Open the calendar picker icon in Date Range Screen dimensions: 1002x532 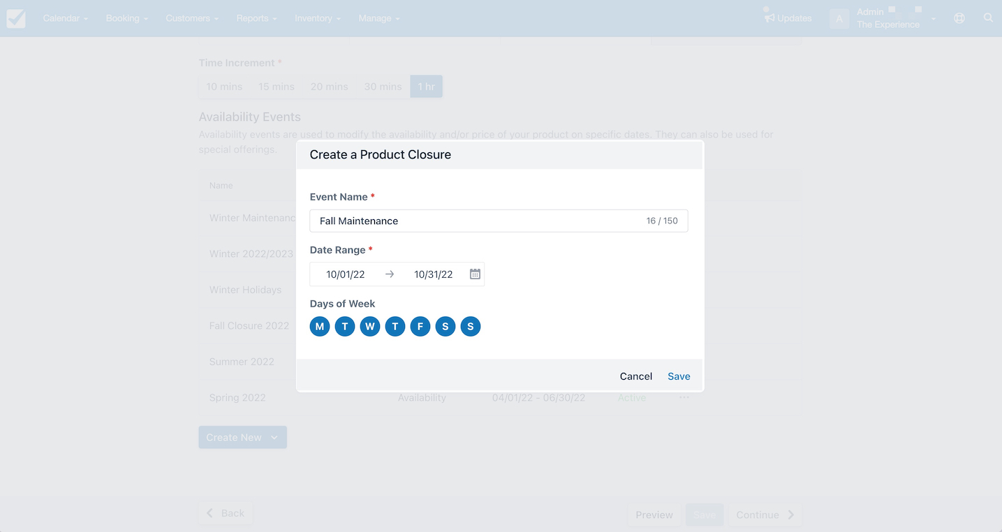(x=475, y=274)
